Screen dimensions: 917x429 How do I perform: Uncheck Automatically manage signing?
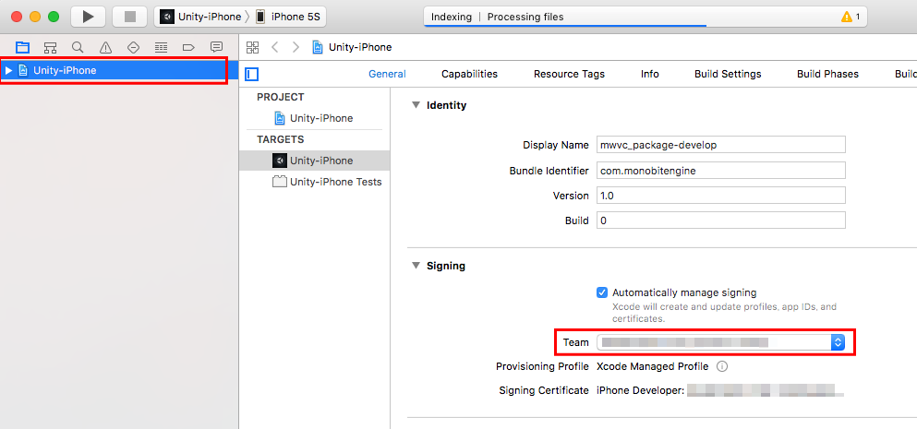(602, 292)
